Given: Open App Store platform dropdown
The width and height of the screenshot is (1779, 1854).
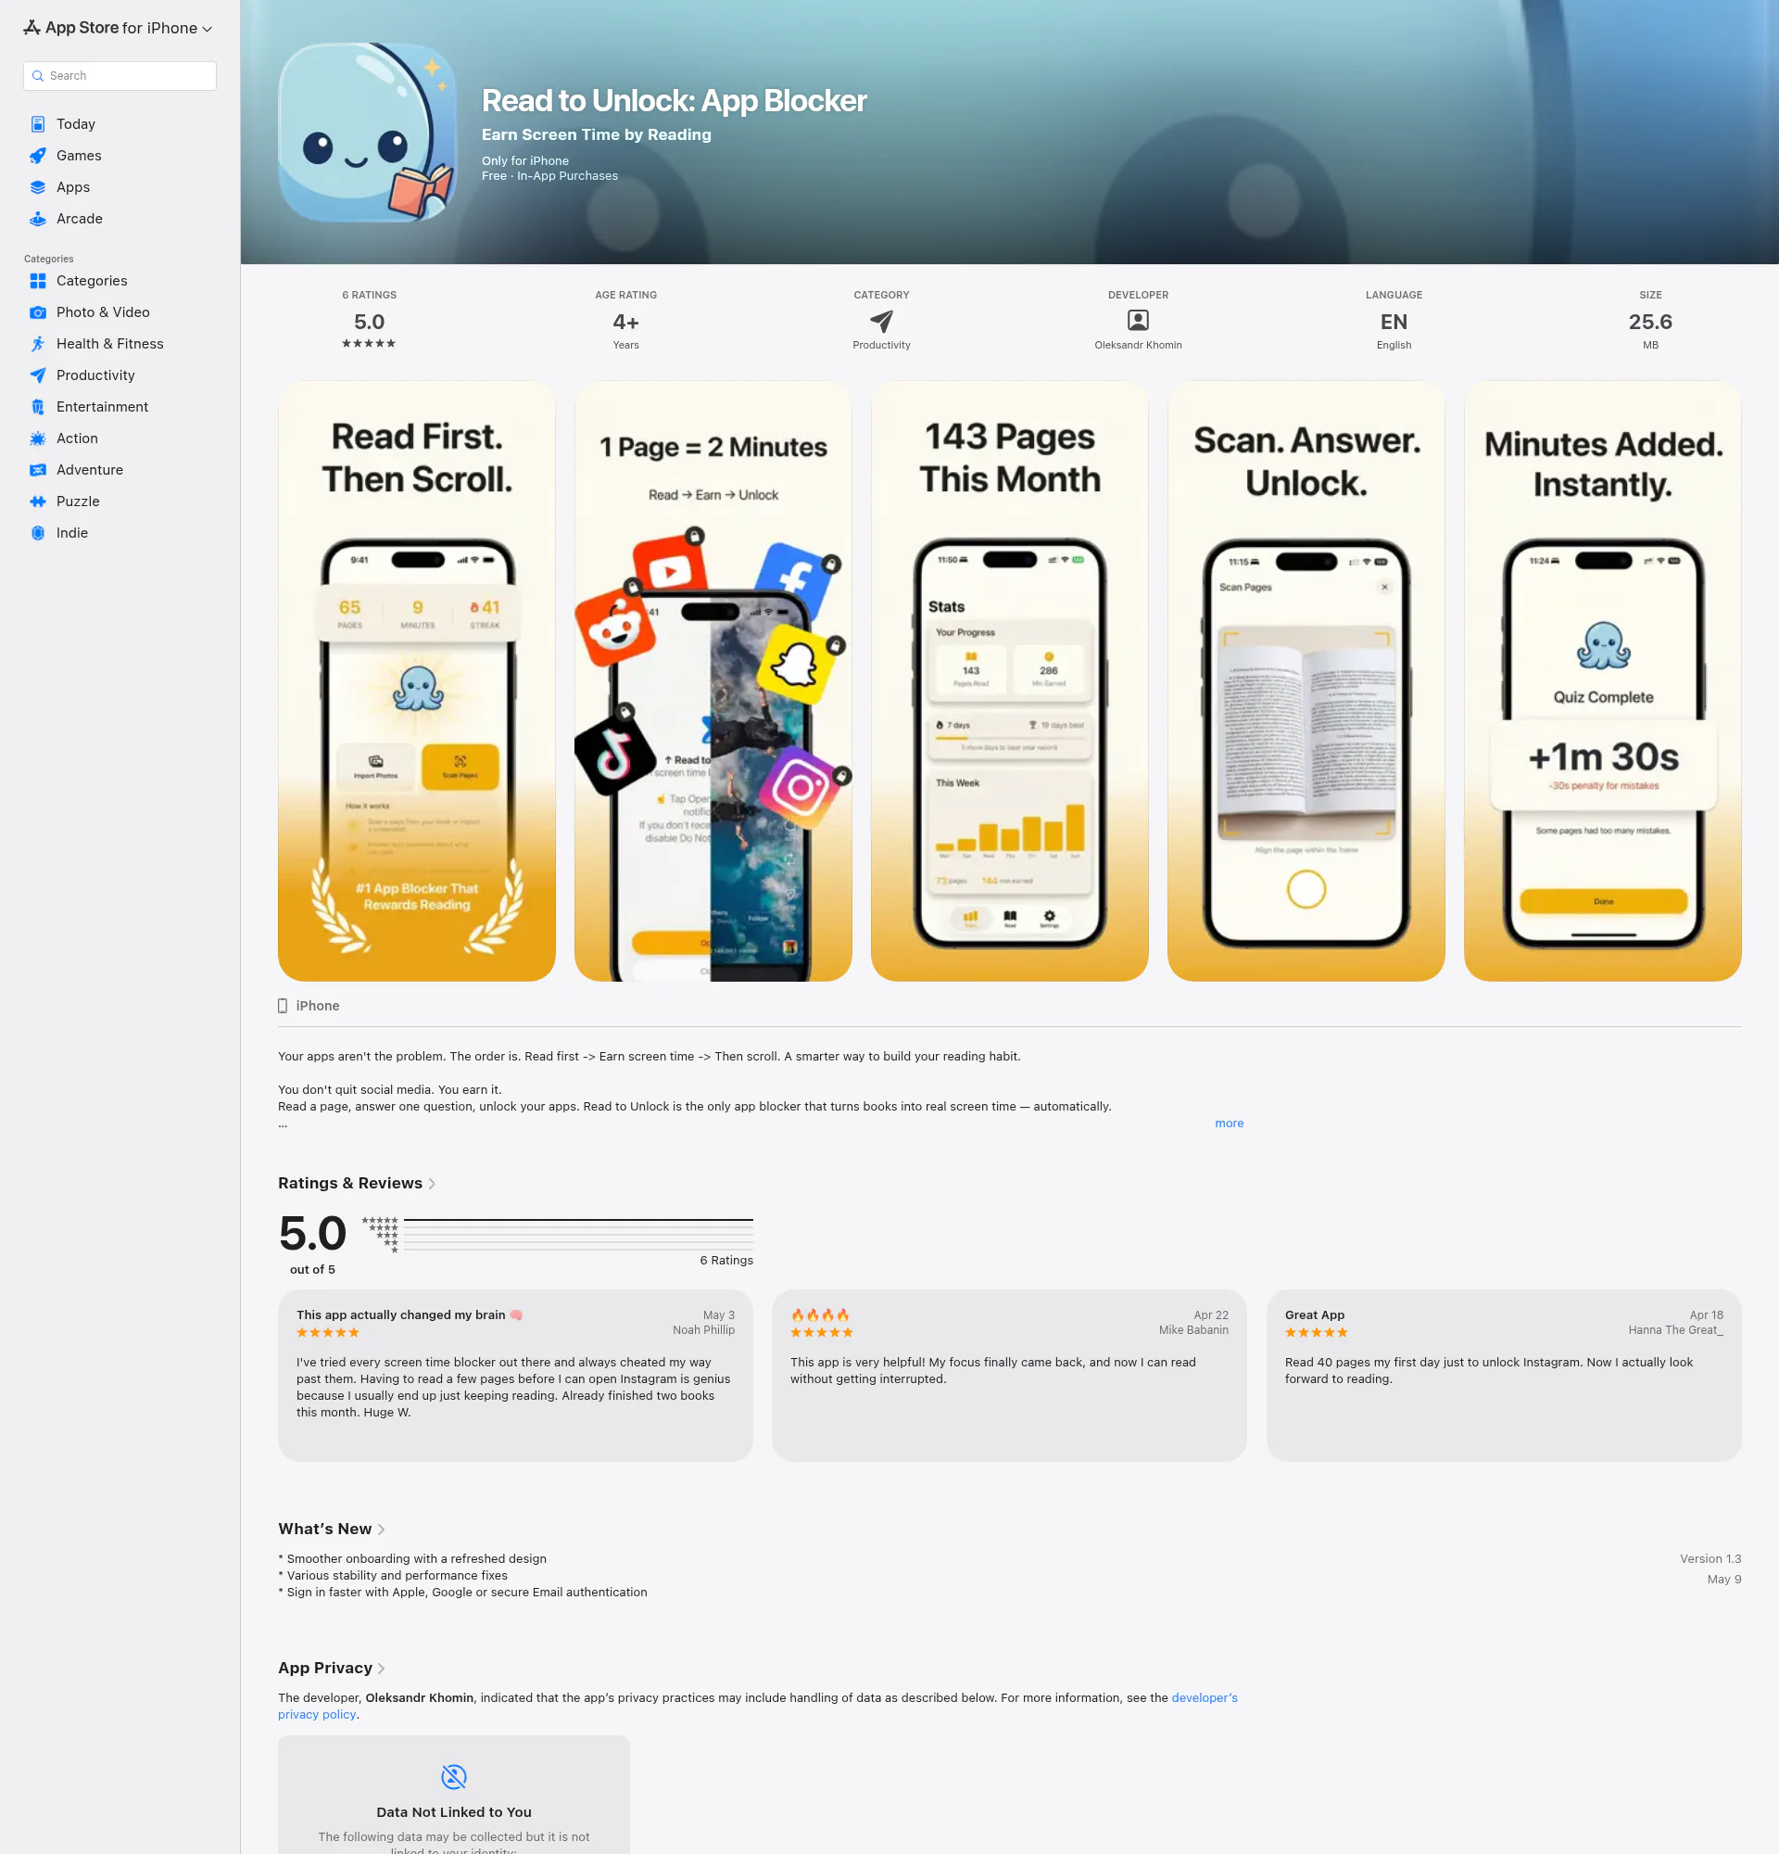Looking at the screenshot, I should pos(119,29).
